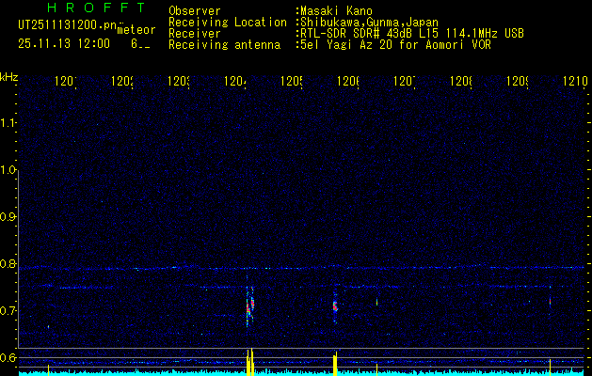Click the red meteor echo near 1206
Image resolution: width=592 pixels, height=376 pixels.
[335, 305]
